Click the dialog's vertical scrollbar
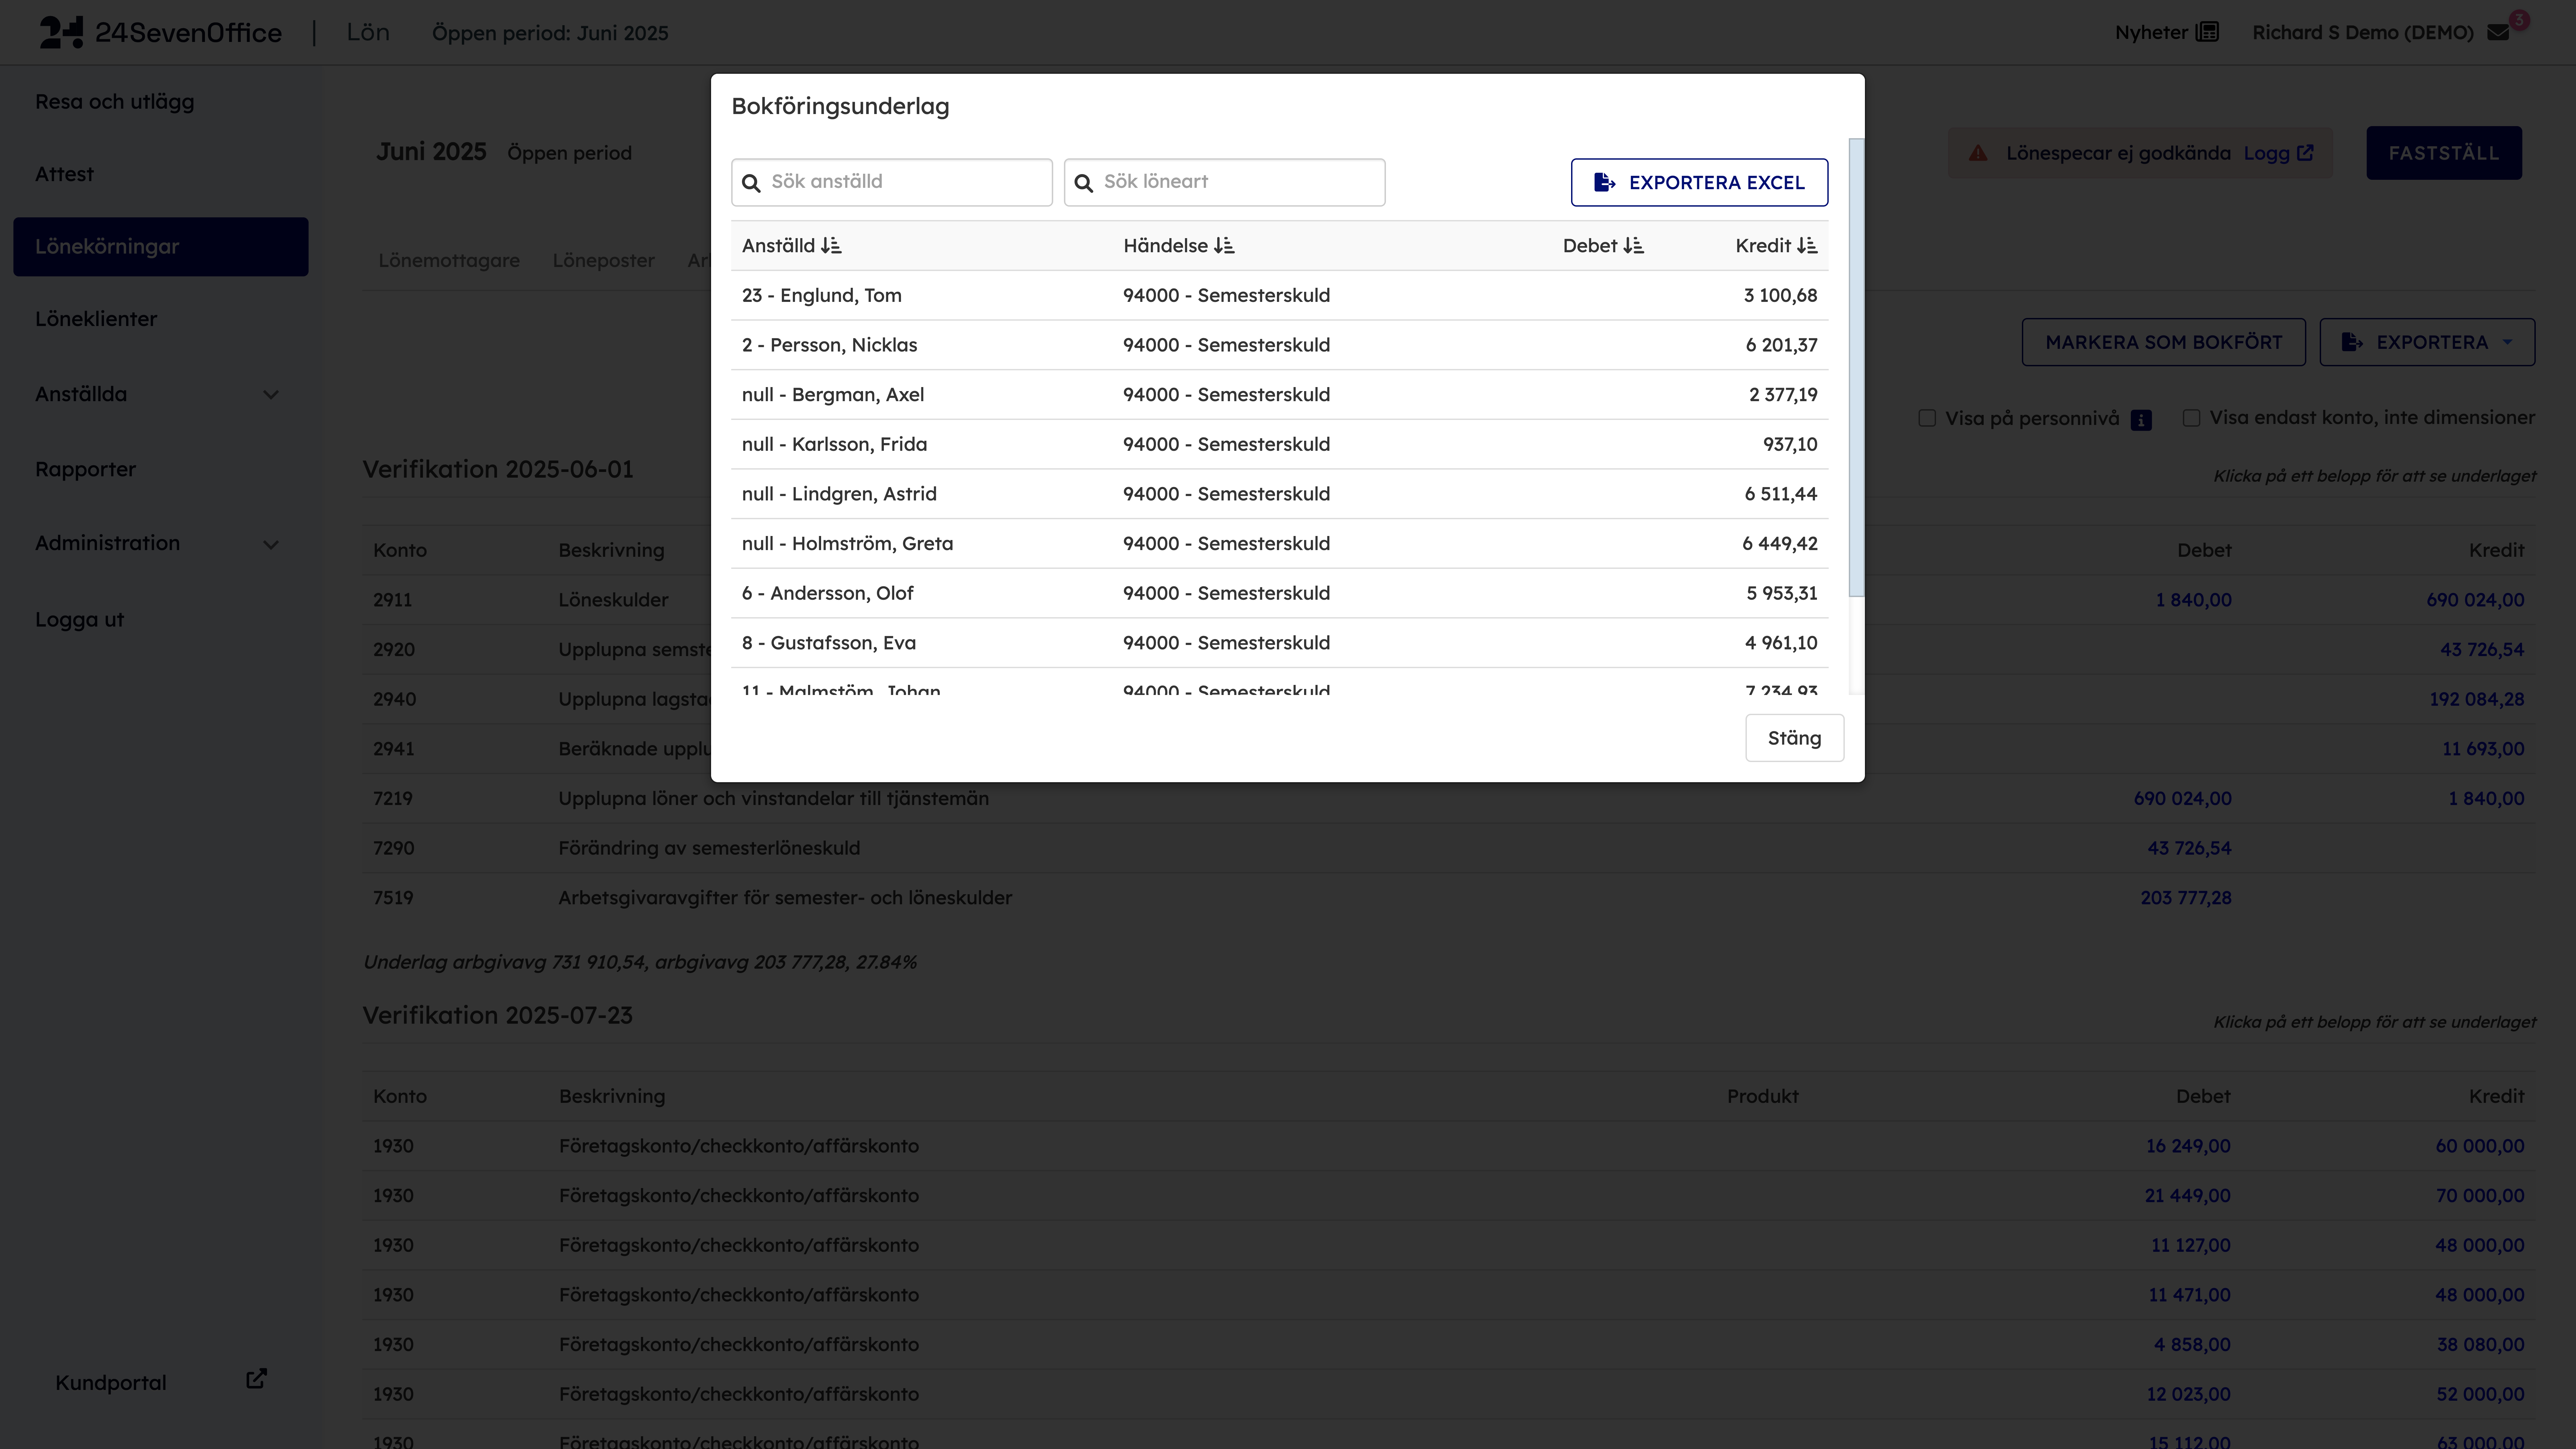Image resolution: width=2576 pixels, height=1449 pixels. pos(1857,368)
